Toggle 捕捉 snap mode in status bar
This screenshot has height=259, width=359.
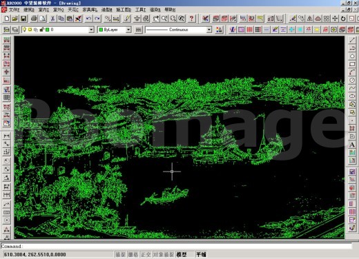coord(121,254)
